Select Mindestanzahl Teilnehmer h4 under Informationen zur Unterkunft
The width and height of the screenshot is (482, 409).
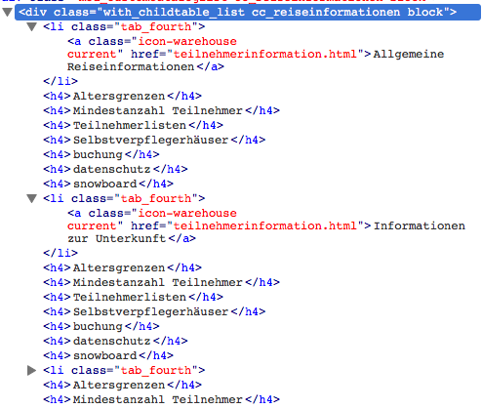161,282
